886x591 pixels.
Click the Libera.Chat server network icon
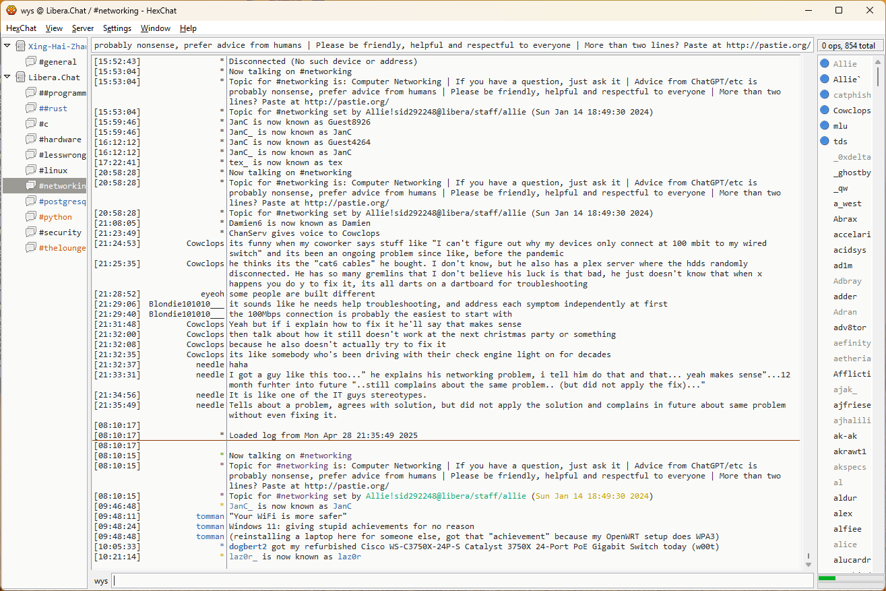pyautogui.click(x=21, y=77)
